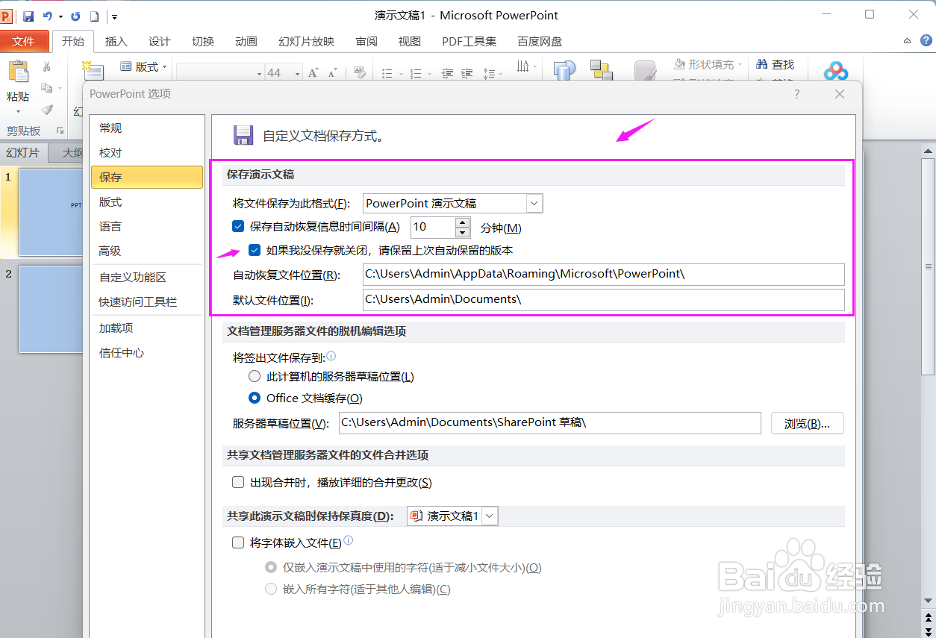
Task: Toggle 将字体嵌入文件 checkbox
Action: coord(239,542)
